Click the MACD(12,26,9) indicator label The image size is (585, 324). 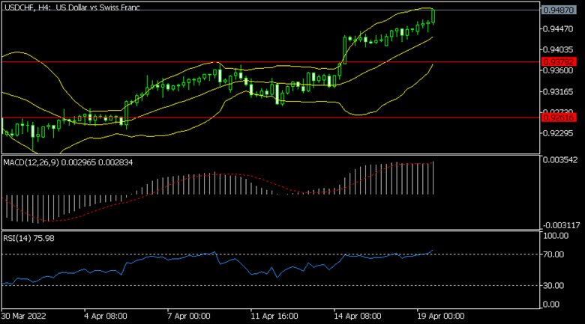tap(68, 162)
